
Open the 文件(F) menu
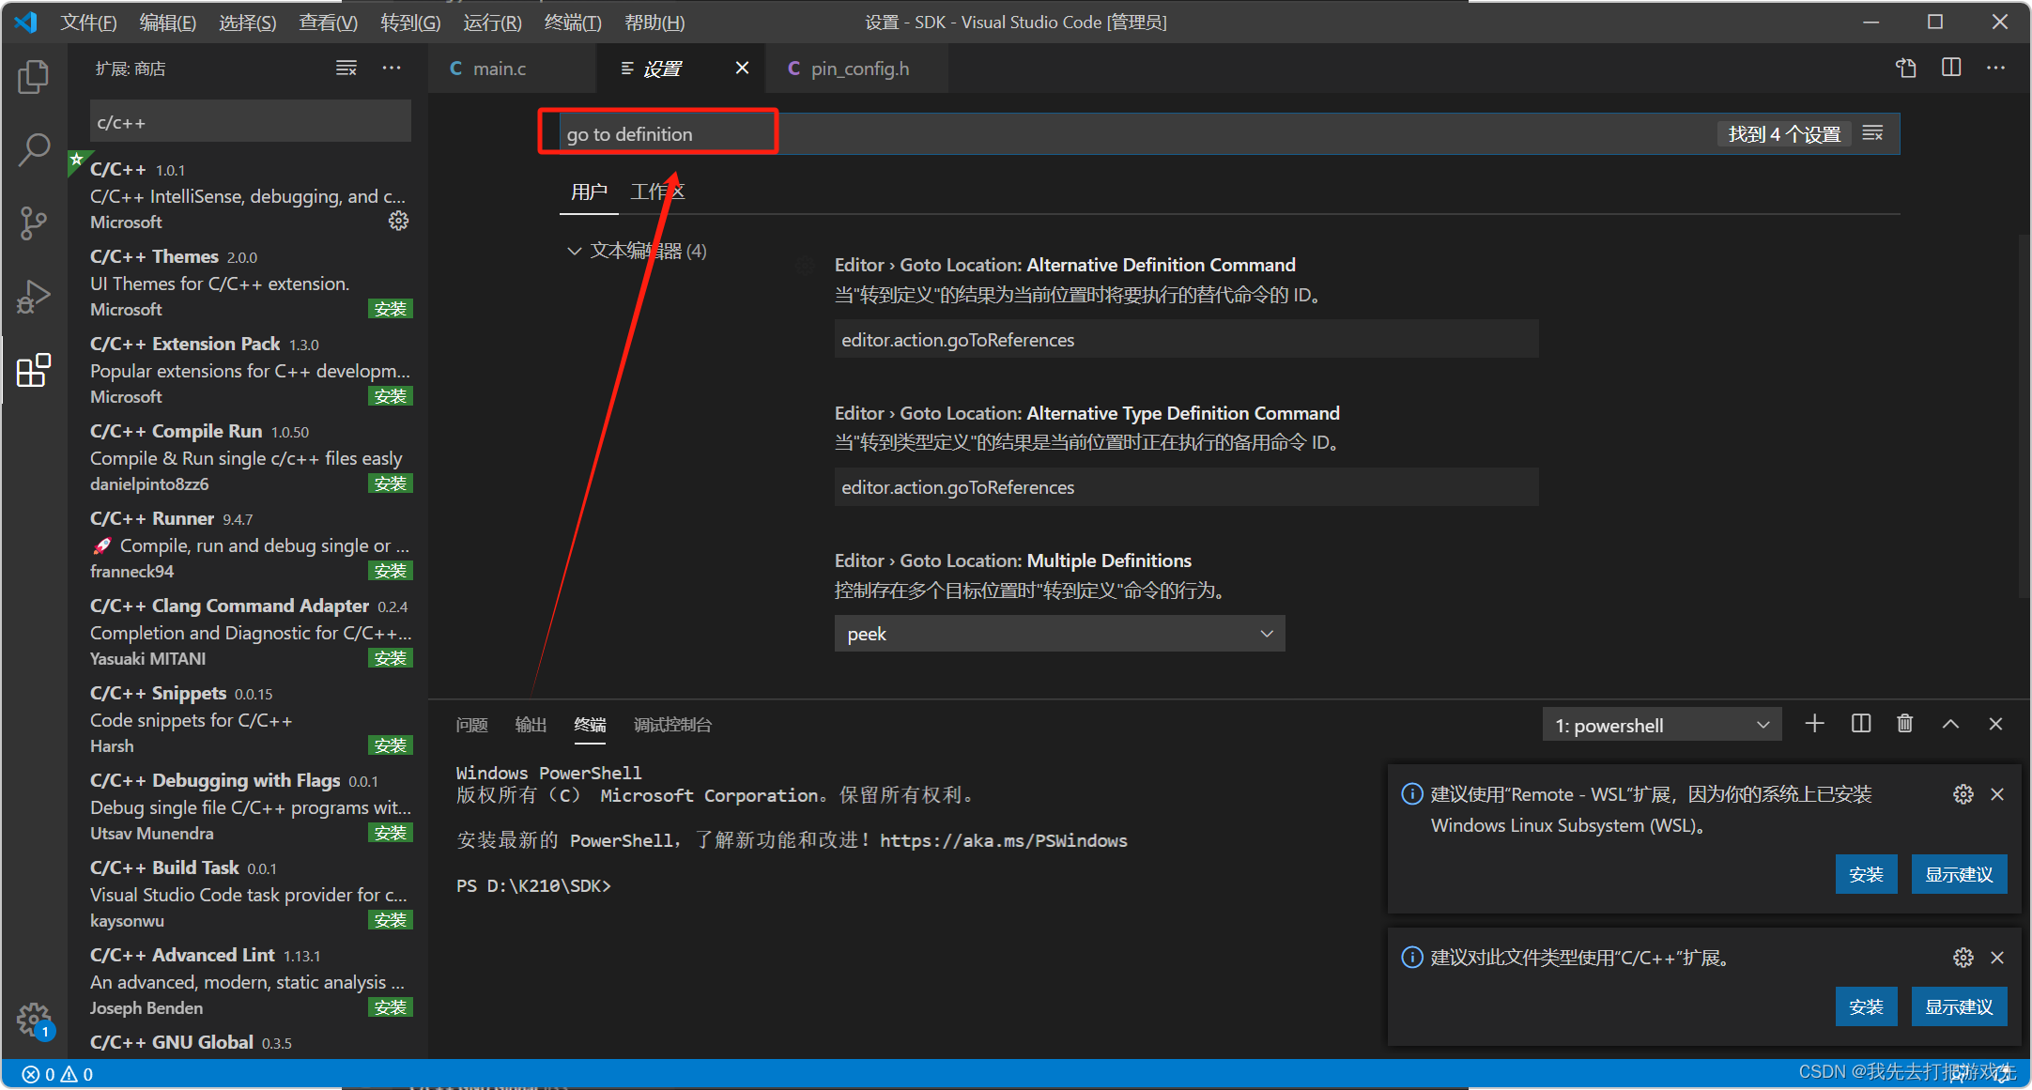[x=88, y=22]
